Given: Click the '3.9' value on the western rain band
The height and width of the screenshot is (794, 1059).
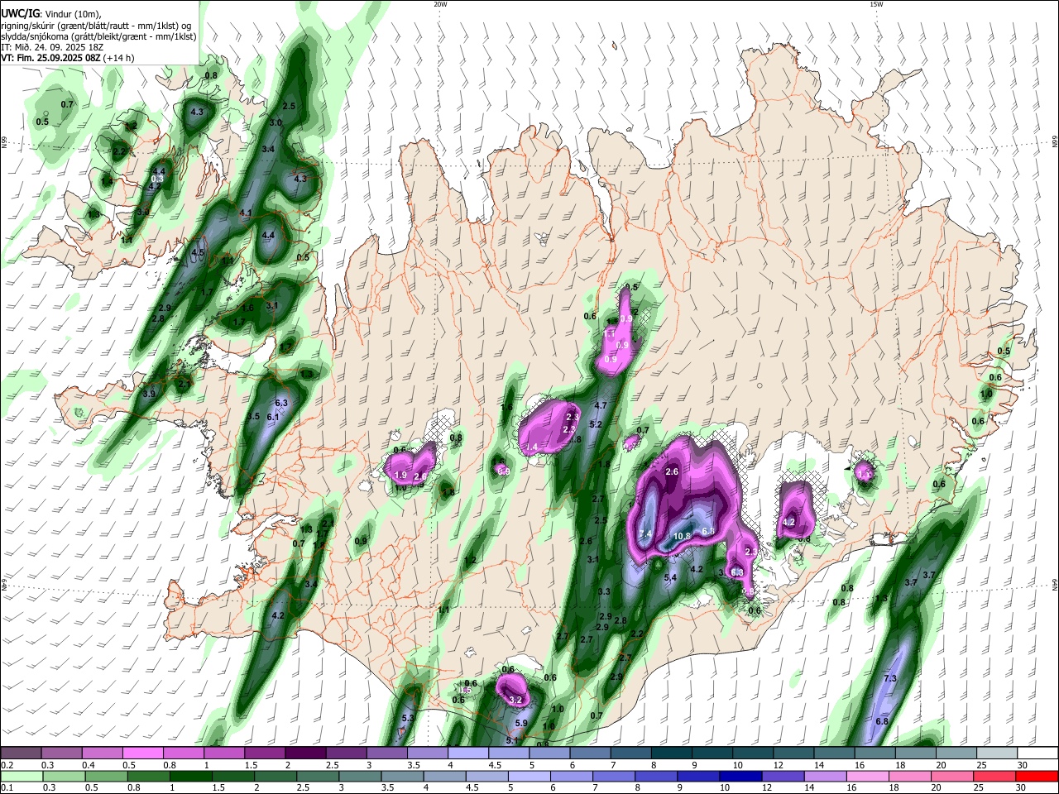Looking at the screenshot, I should 149,395.
